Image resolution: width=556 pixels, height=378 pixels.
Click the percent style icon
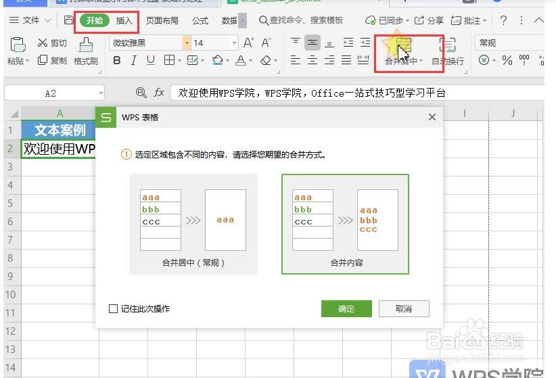pyautogui.click(x=507, y=60)
